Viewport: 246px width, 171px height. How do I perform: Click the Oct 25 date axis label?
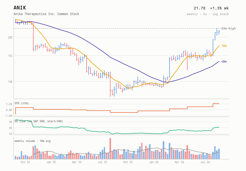128,162
